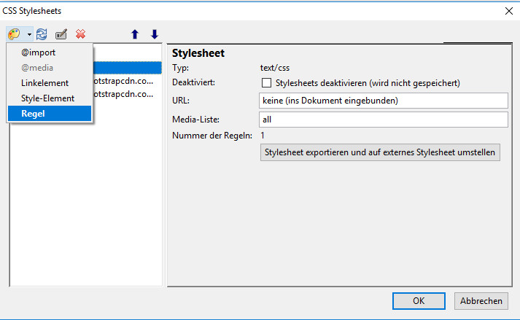Open the dropdown arrow next to palette icon
The width and height of the screenshot is (520, 320).
pos(29,34)
